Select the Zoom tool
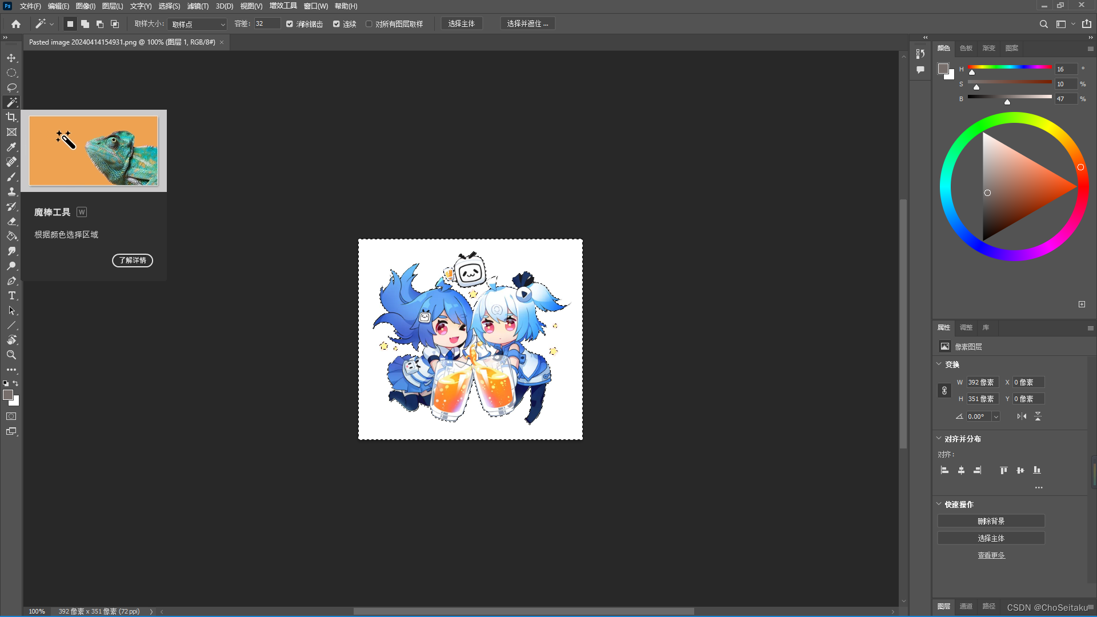The width and height of the screenshot is (1097, 617). 11,355
